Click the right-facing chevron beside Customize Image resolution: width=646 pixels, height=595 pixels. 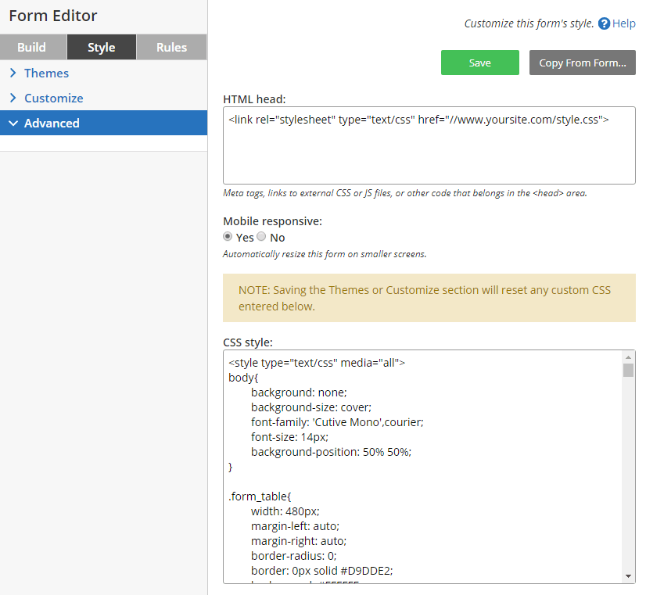tap(15, 98)
